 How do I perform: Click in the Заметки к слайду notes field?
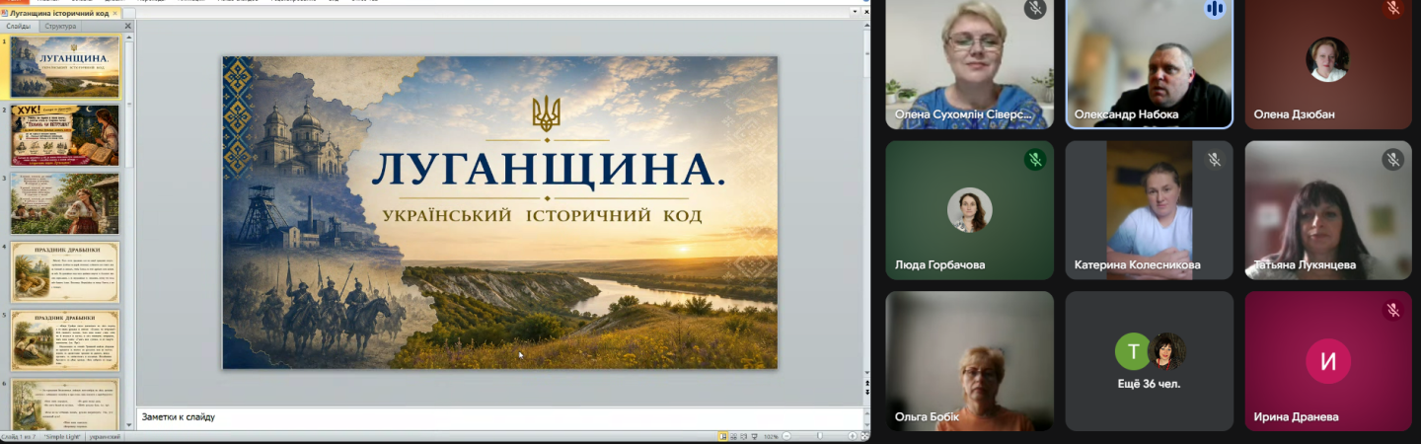tap(498, 417)
